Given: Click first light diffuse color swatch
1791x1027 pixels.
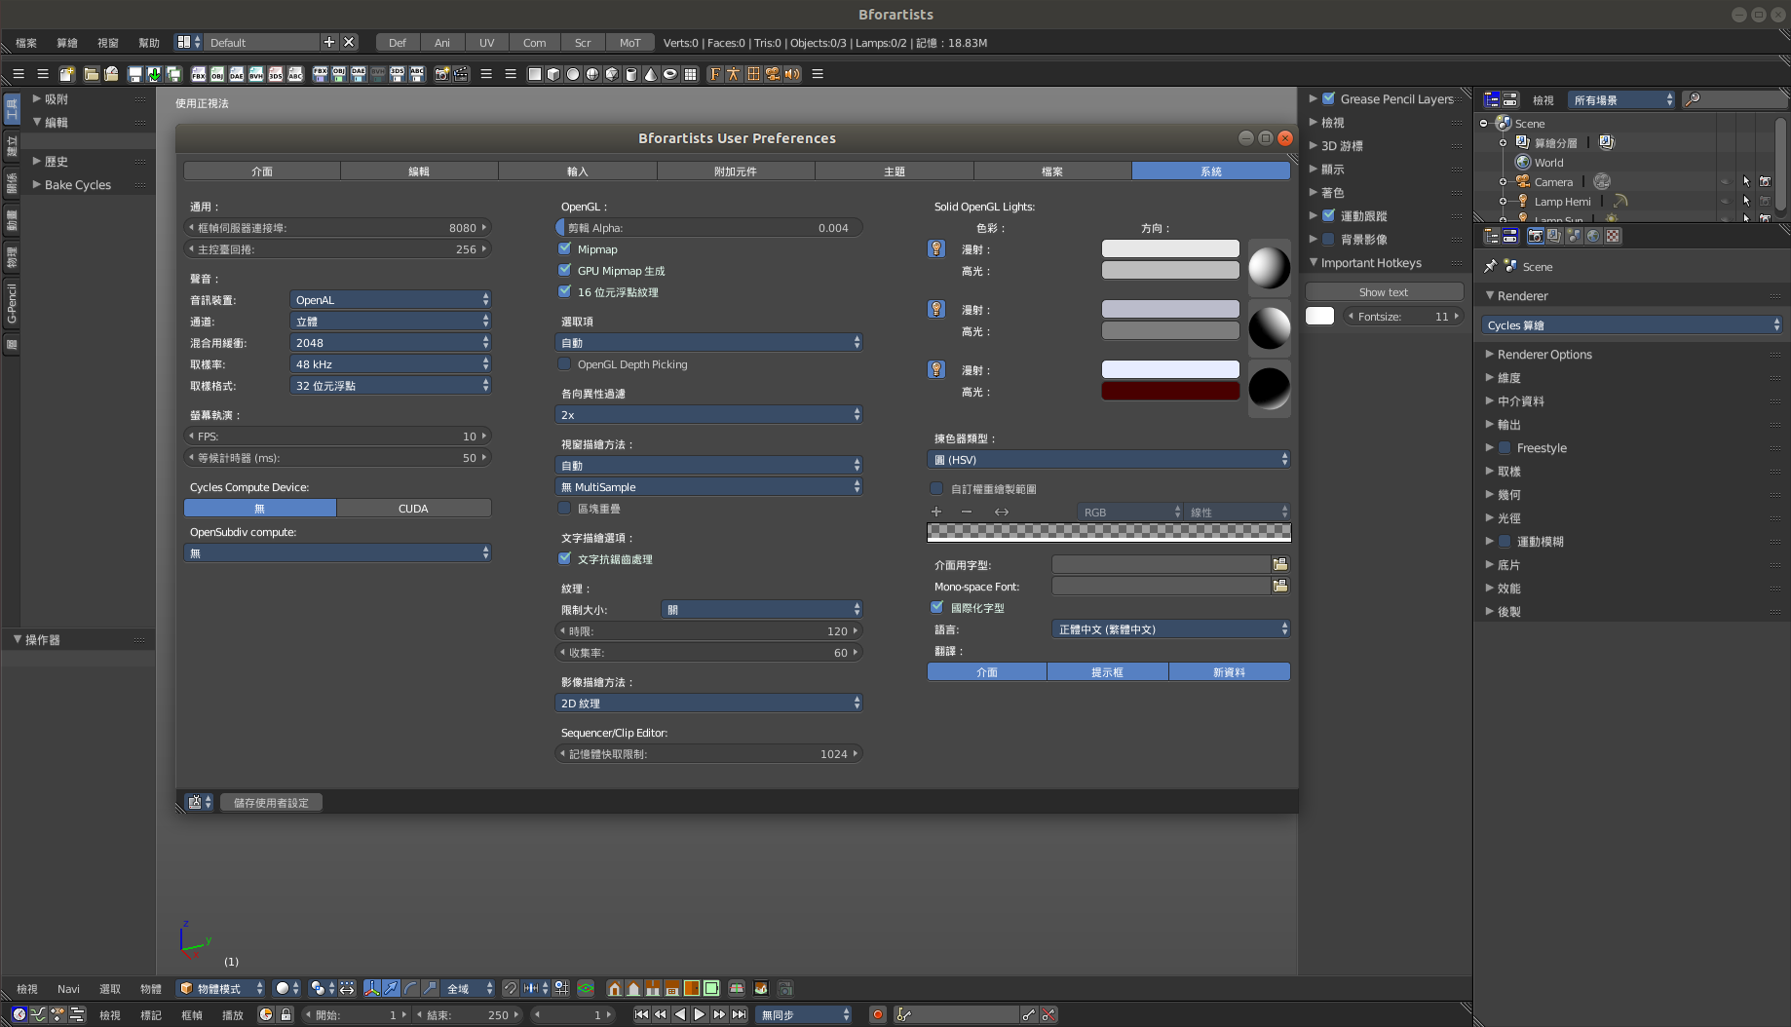Looking at the screenshot, I should (x=1170, y=248).
